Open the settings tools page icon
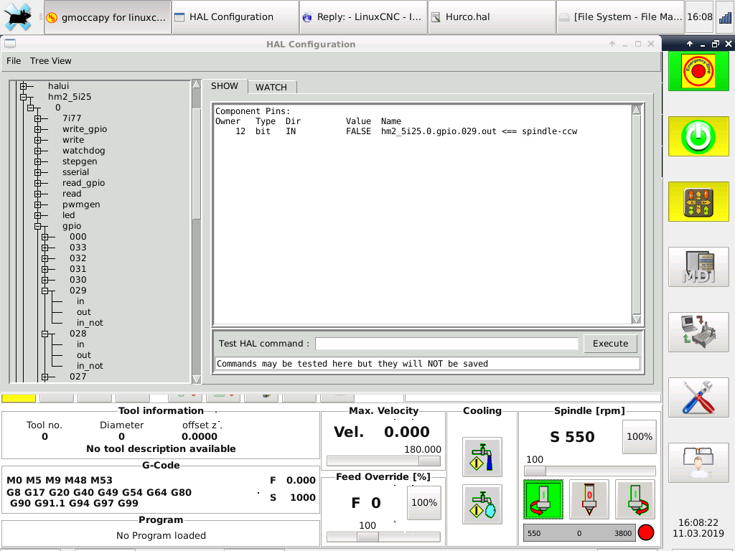The height and width of the screenshot is (551, 735). 698,397
